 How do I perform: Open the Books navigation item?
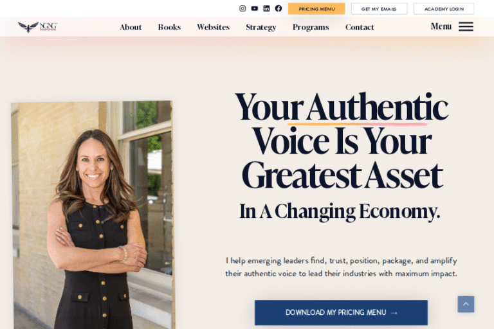[169, 27]
